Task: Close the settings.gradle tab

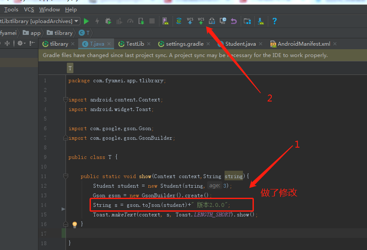Action: click(x=208, y=44)
